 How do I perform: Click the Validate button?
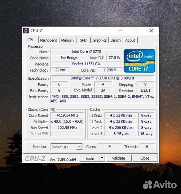pos(119,158)
